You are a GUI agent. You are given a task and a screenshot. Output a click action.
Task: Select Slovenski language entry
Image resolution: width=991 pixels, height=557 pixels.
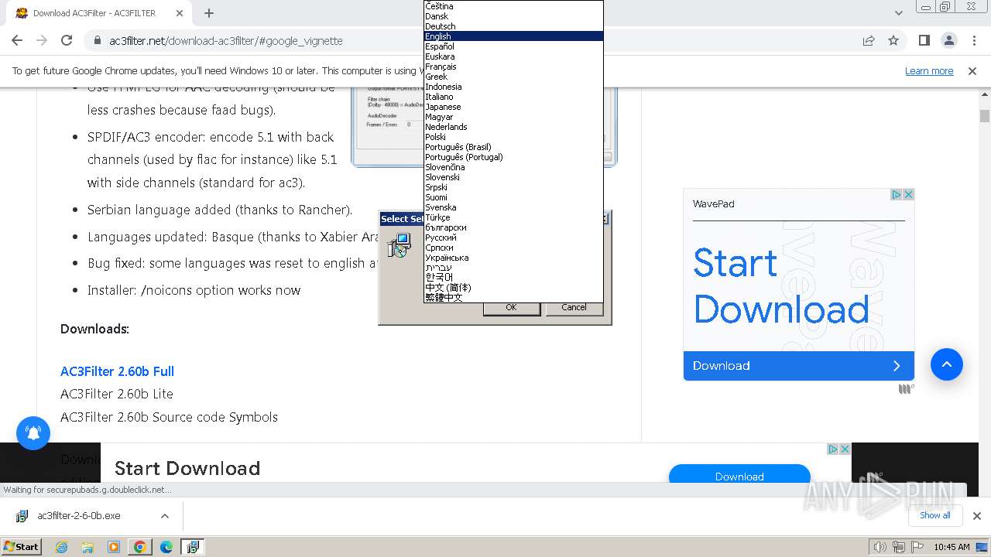coord(513,177)
